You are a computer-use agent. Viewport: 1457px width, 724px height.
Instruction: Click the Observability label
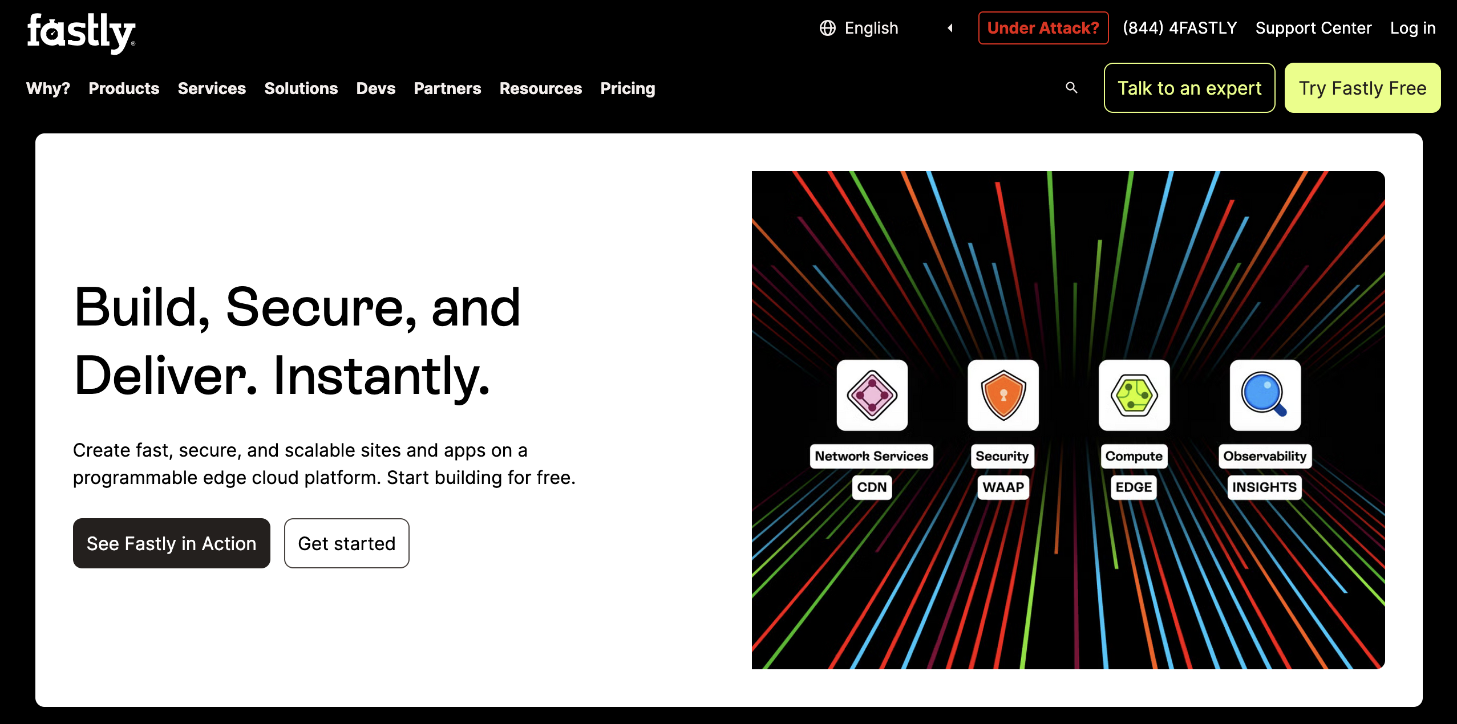(x=1265, y=456)
